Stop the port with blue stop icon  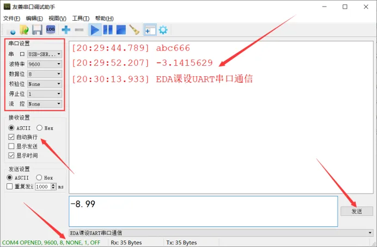click(121, 30)
